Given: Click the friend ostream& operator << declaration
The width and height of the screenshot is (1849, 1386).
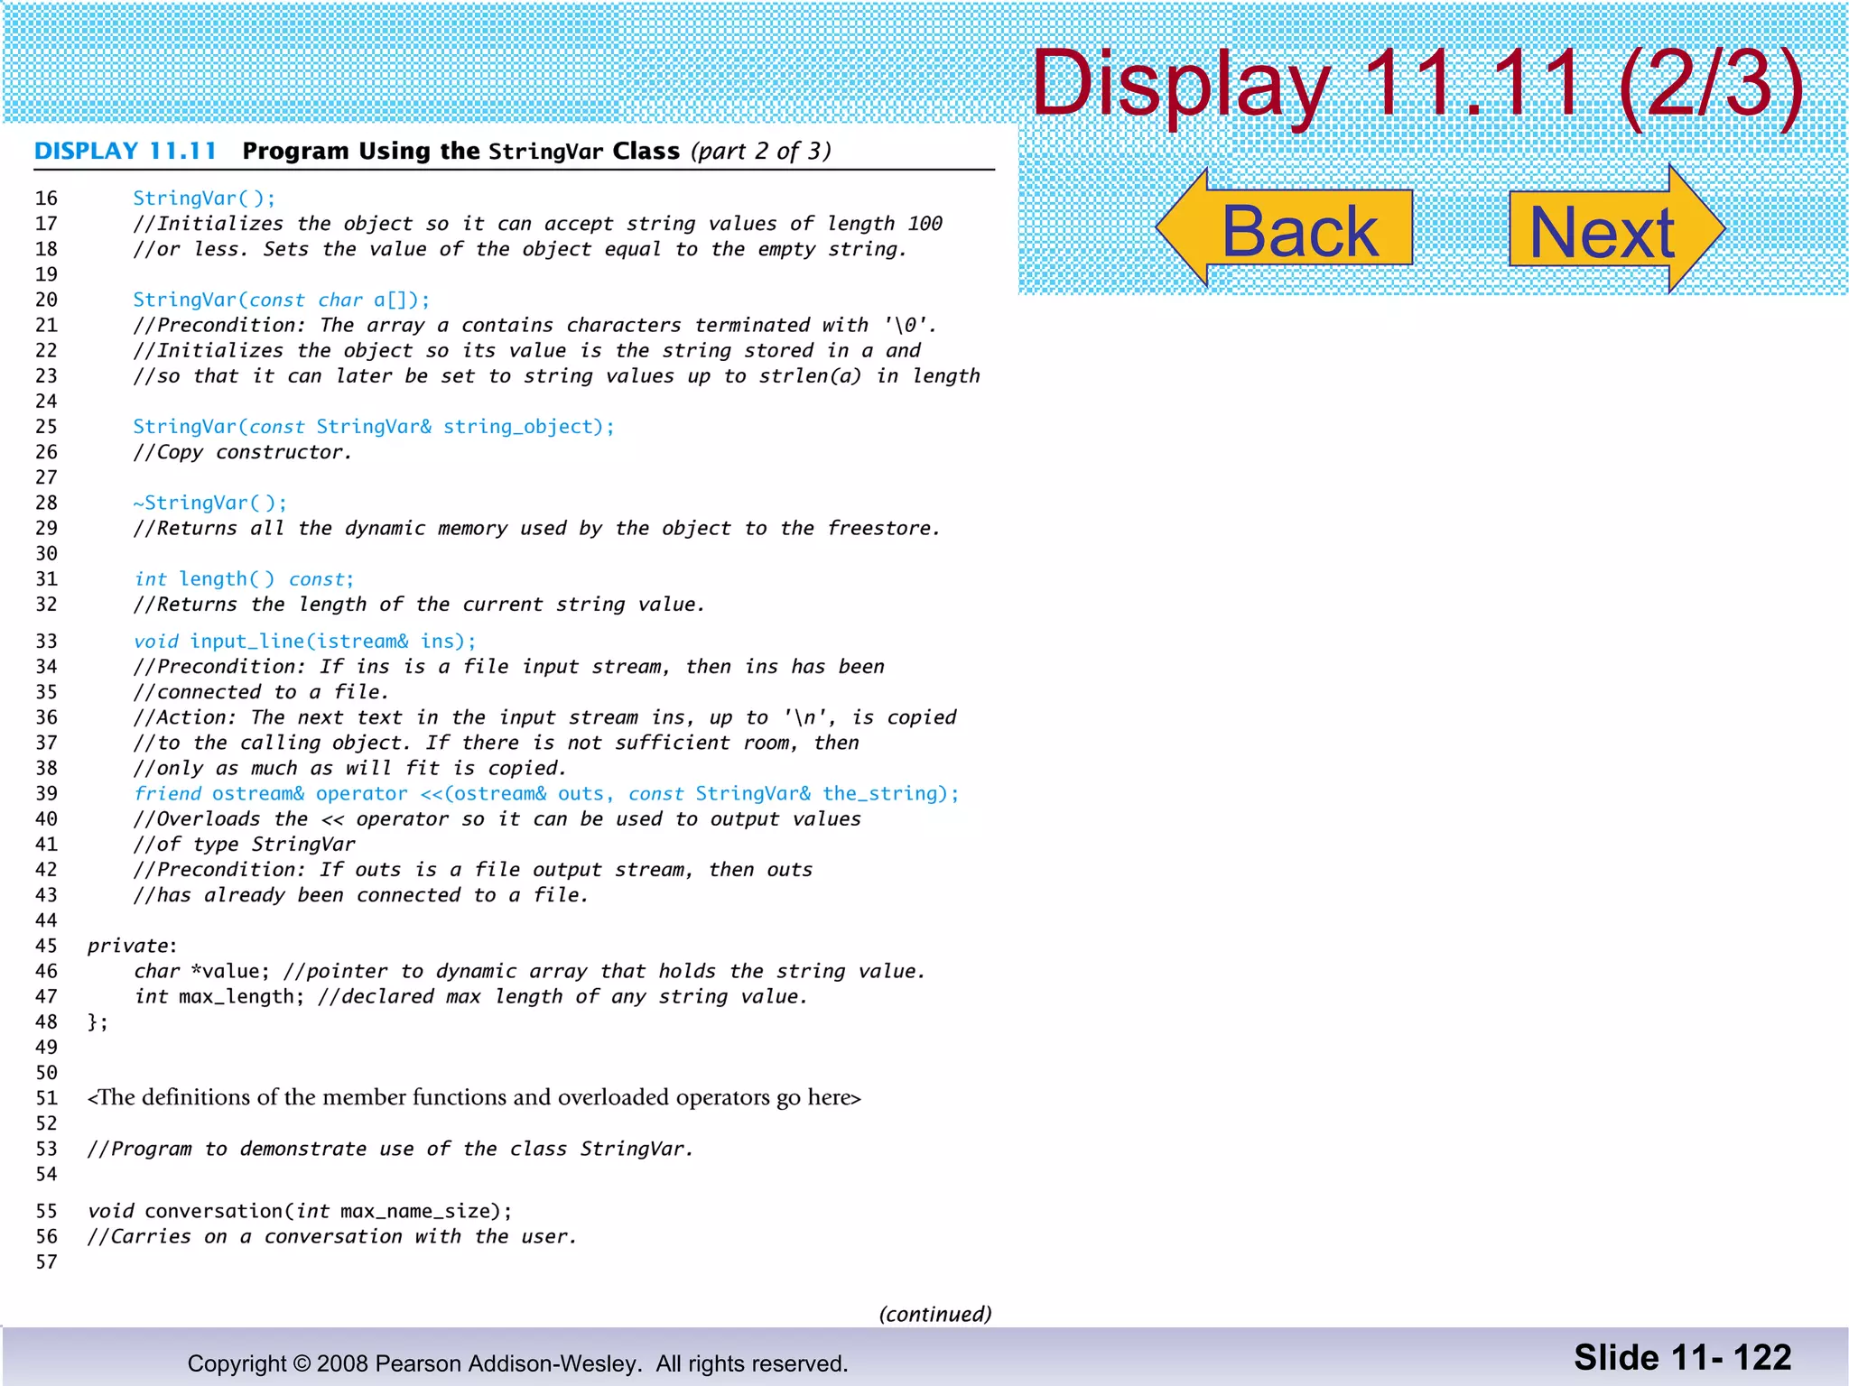Looking at the screenshot, I should (545, 793).
